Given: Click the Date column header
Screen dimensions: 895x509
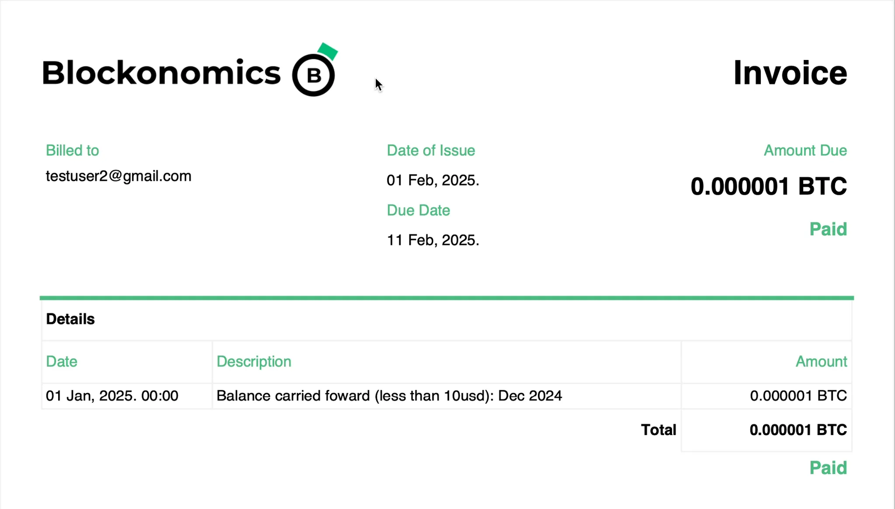Looking at the screenshot, I should 62,361.
